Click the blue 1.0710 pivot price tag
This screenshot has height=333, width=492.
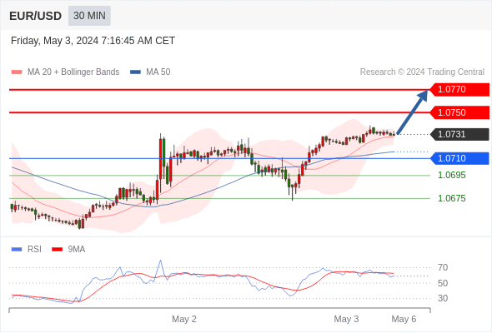click(459, 158)
